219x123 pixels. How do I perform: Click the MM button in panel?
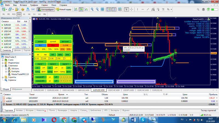pyautogui.click(x=53, y=55)
